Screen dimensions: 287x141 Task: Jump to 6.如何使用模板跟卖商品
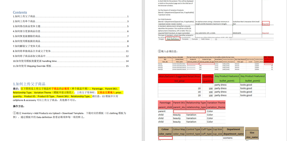point(71,41)
